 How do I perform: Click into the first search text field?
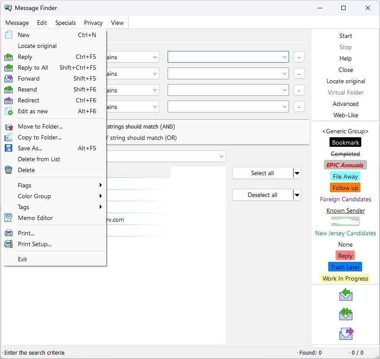point(224,57)
